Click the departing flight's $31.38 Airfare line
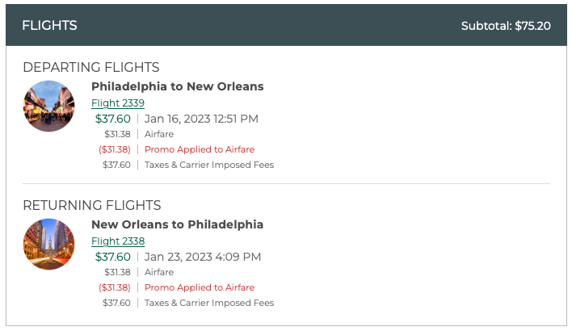Screen dimensions: 572x331 (x=159, y=134)
